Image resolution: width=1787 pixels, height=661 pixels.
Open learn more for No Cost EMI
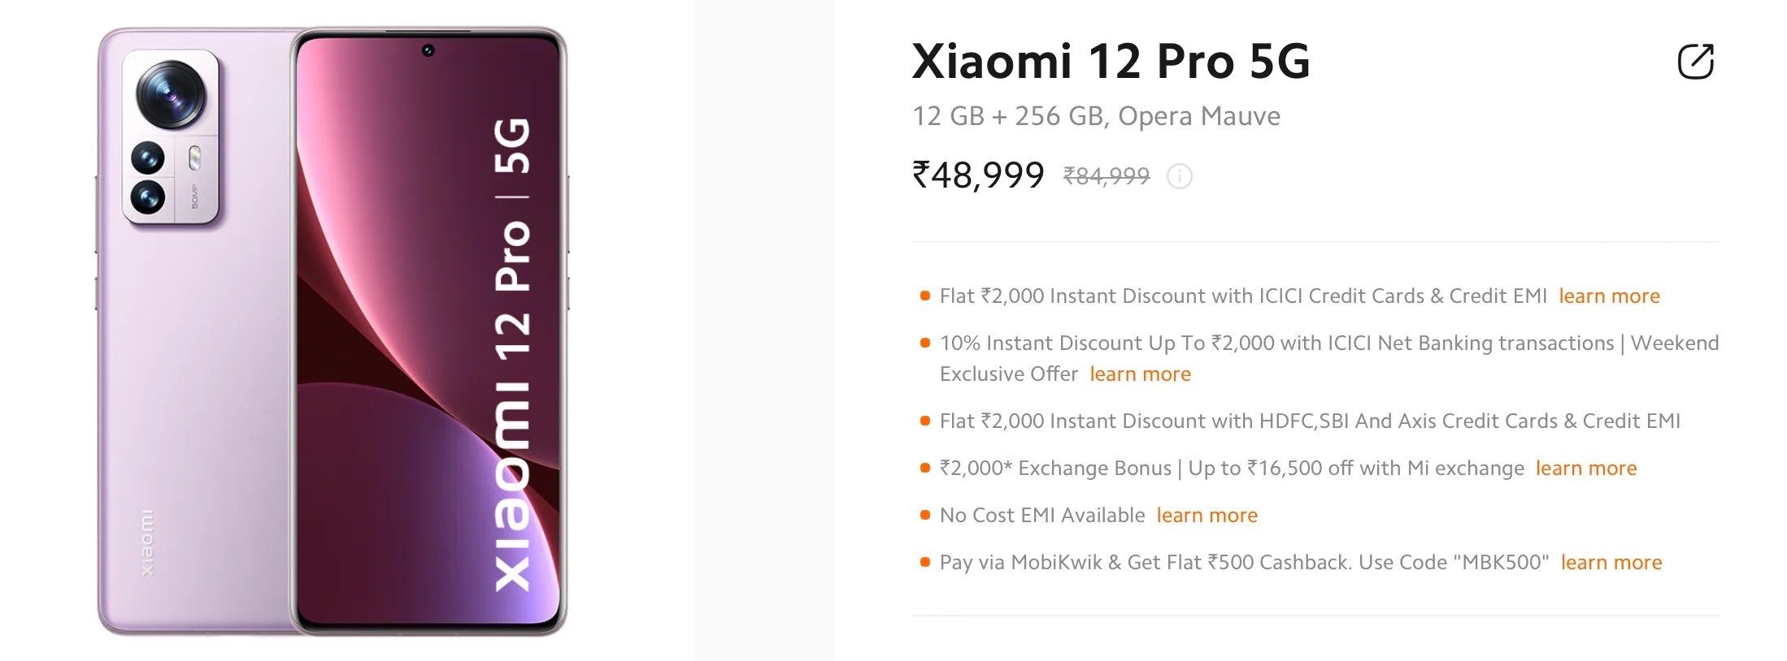pyautogui.click(x=1207, y=515)
